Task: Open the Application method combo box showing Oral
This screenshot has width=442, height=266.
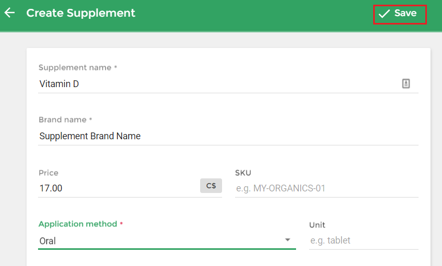Action: tap(167, 241)
